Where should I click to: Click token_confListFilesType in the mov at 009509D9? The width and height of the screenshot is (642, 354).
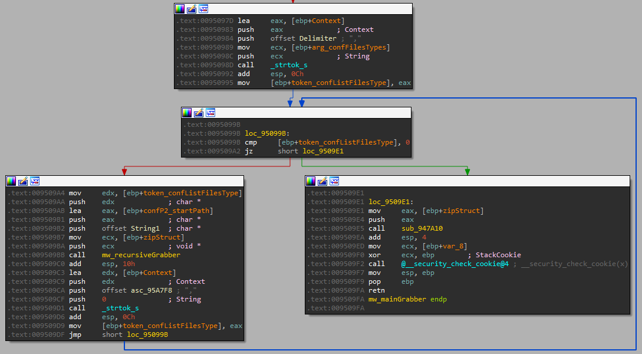pos(170,326)
